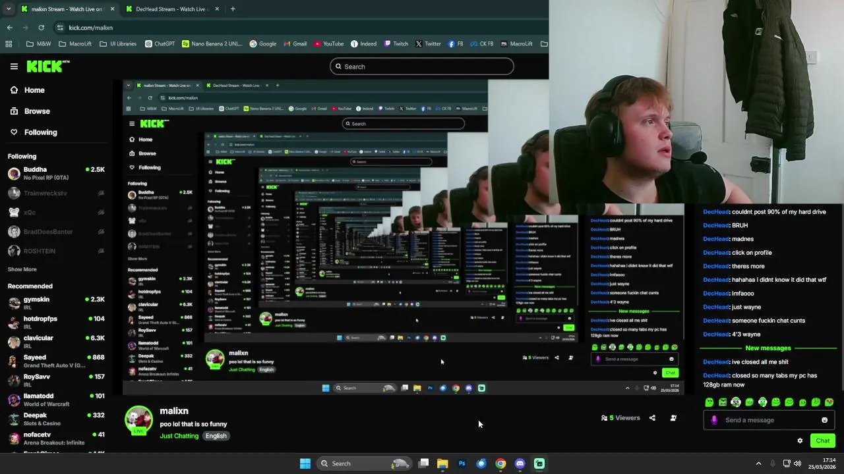Expand the UI Libraries bookmark folder
Viewport: 844px width, 474px height.
[118, 44]
